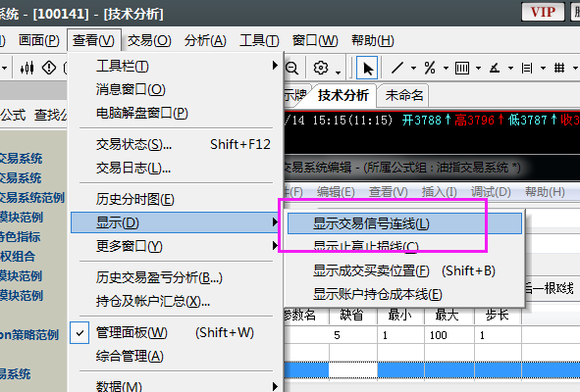Switch to the 技术分析 tab

(343, 95)
